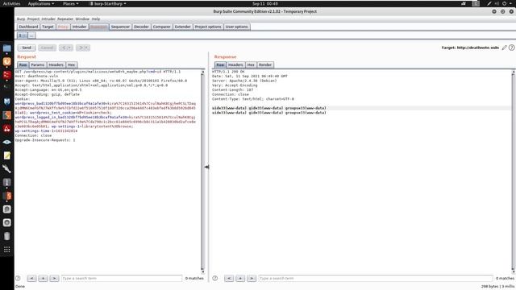Open the Applications dropdown in top bar

click(41, 3)
